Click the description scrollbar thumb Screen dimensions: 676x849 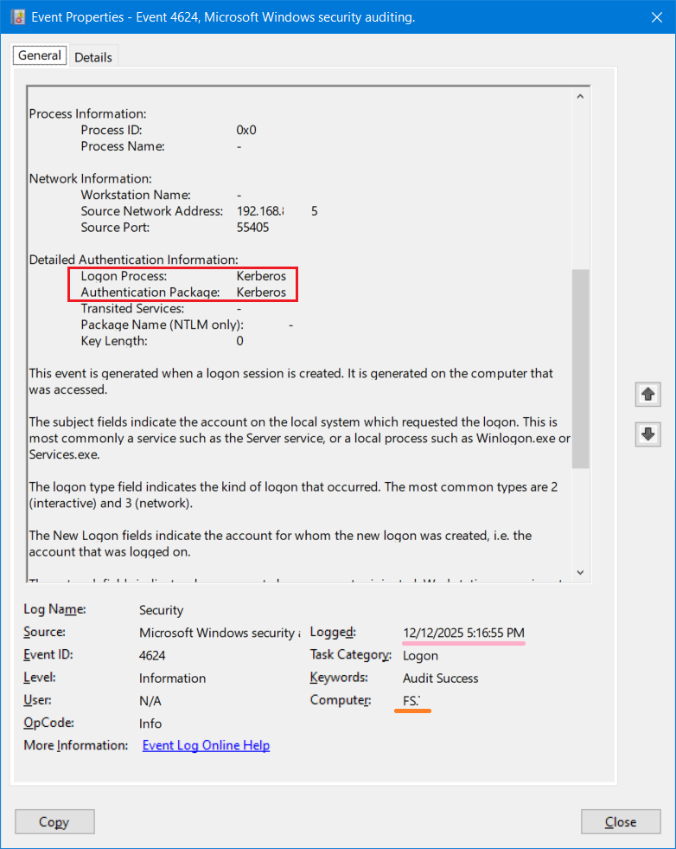(580, 368)
